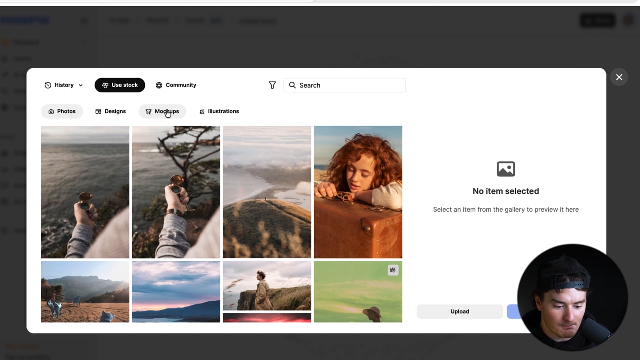This screenshot has width=640, height=360.
Task: Click the pen icon on Illustrations chip
Action: 202,112
